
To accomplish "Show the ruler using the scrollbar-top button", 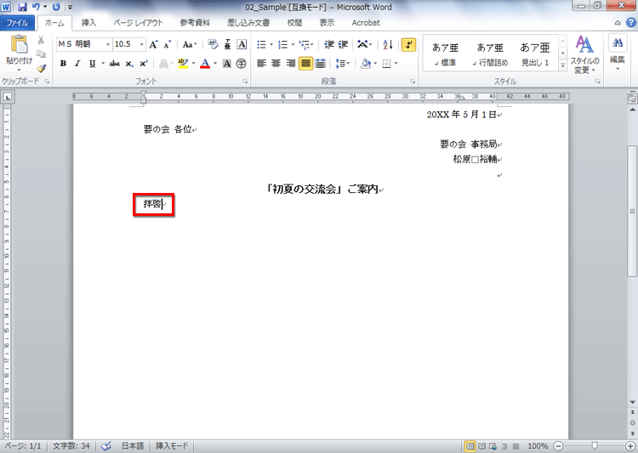I will tap(632, 98).
